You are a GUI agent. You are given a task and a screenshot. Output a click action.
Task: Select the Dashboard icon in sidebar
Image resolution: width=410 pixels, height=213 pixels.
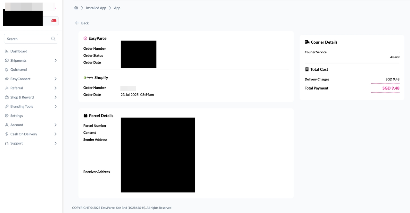click(x=7, y=51)
